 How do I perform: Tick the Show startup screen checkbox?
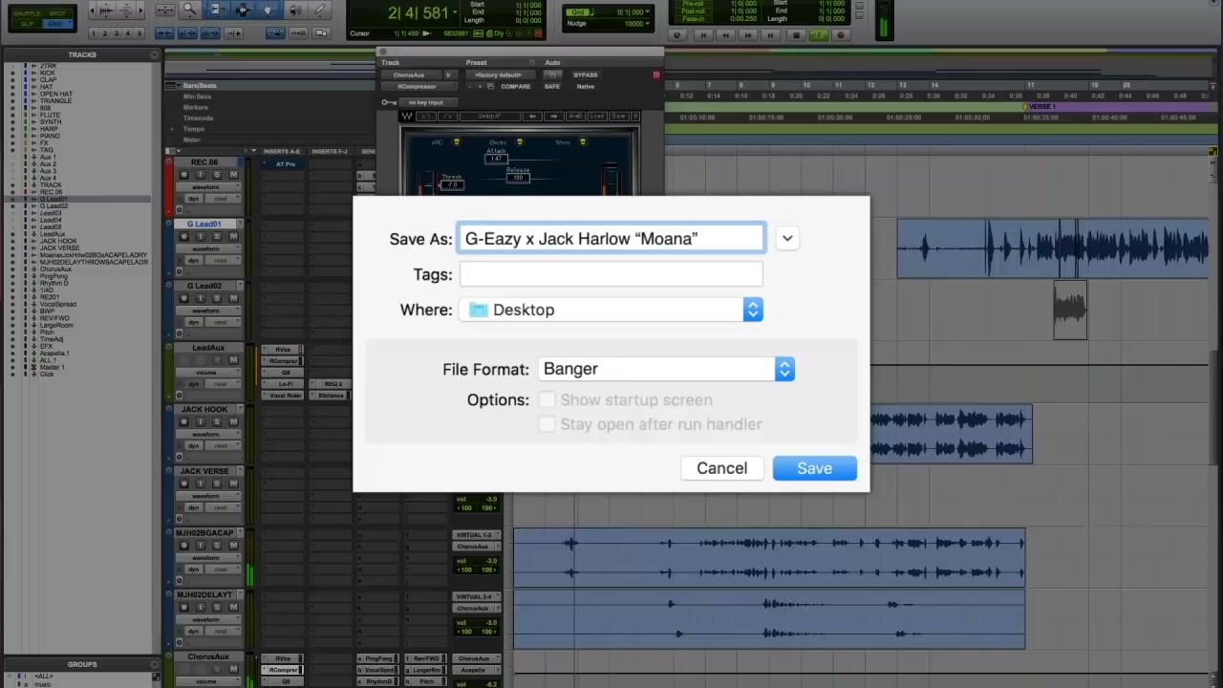pyautogui.click(x=547, y=399)
